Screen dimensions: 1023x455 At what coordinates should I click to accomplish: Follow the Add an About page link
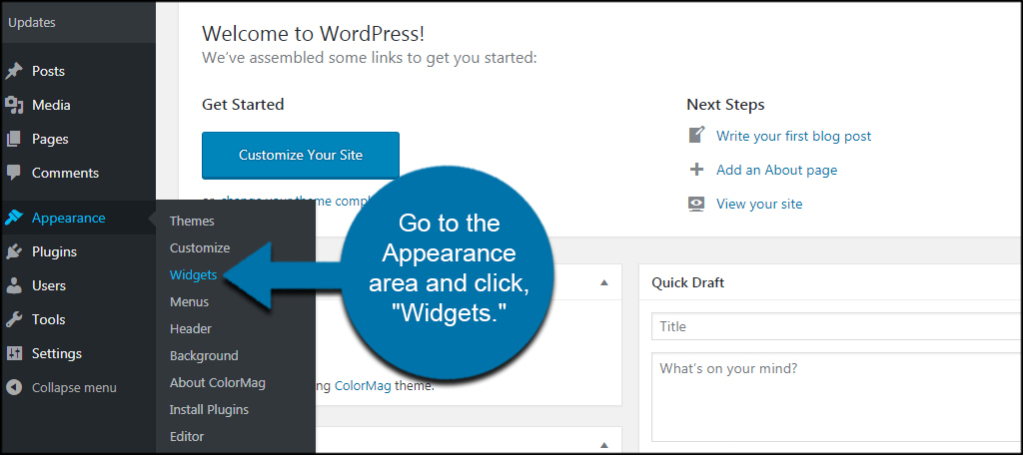click(776, 171)
